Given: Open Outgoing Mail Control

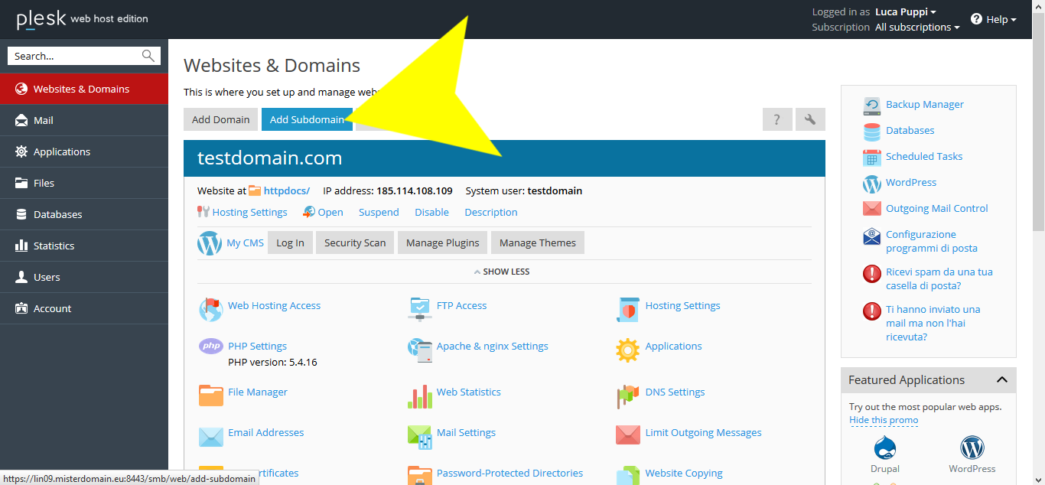Looking at the screenshot, I should (x=936, y=208).
